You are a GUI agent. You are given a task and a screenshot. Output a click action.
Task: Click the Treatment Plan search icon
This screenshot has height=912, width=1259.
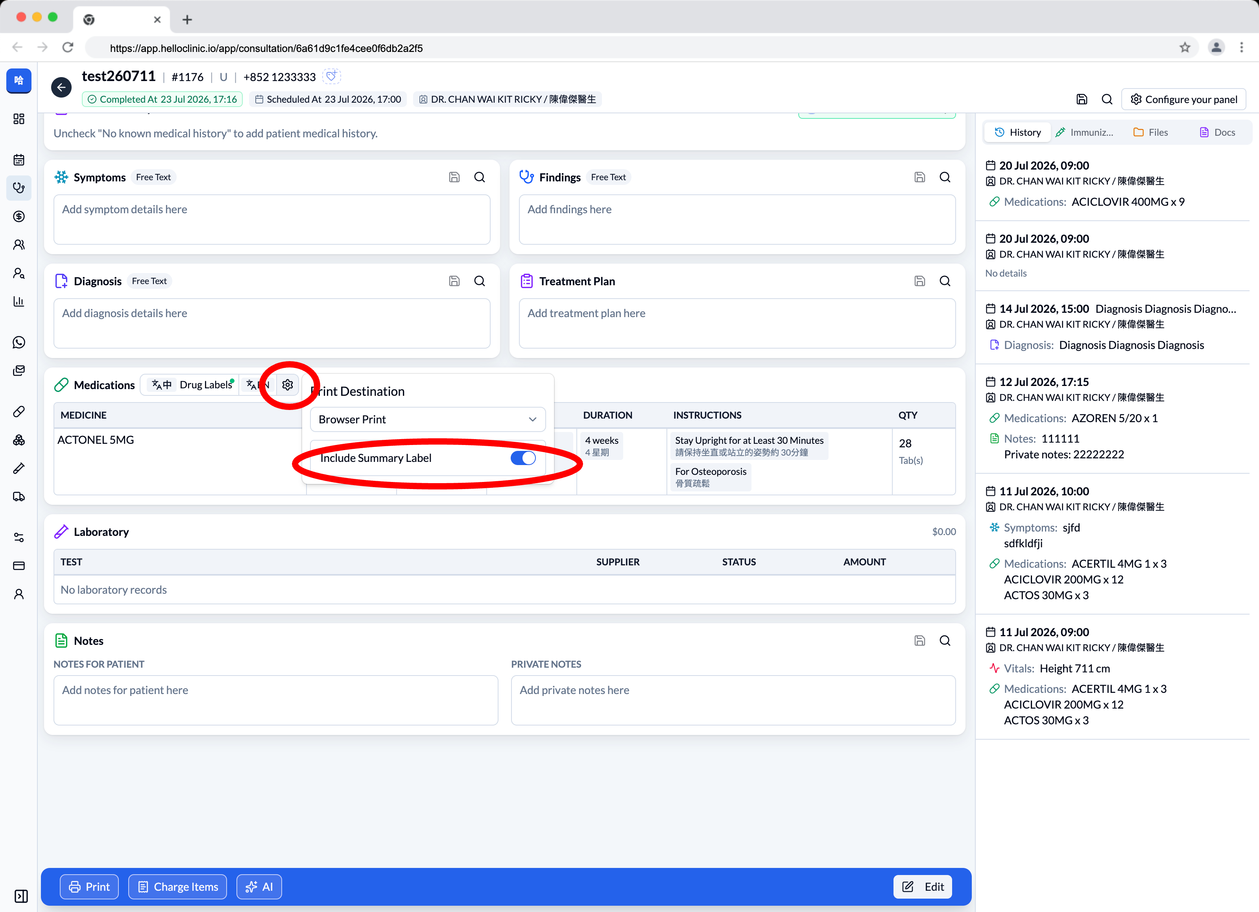[x=945, y=281]
